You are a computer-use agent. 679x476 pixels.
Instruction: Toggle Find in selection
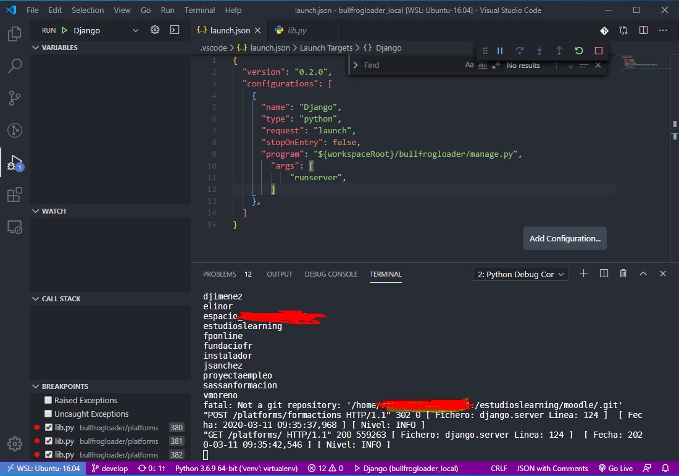(x=584, y=65)
